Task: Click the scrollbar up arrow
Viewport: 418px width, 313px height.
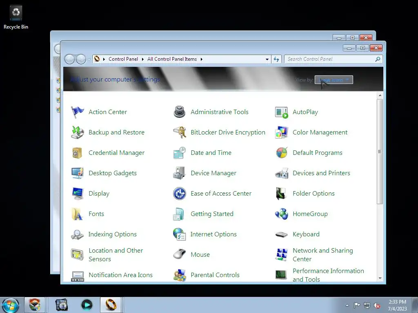Action: tap(380, 95)
